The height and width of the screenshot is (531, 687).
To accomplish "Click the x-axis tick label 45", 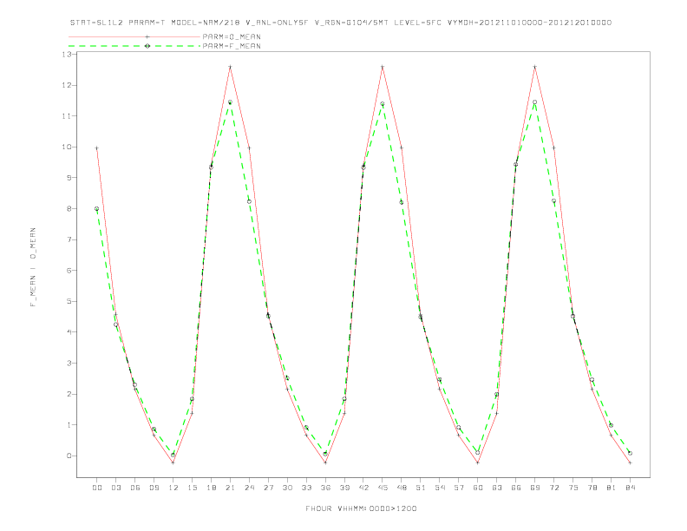I will [382, 488].
